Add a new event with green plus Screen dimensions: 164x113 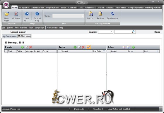point(22,47)
